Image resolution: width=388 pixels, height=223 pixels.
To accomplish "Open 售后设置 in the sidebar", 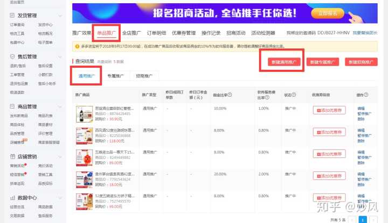I will coord(45,66).
